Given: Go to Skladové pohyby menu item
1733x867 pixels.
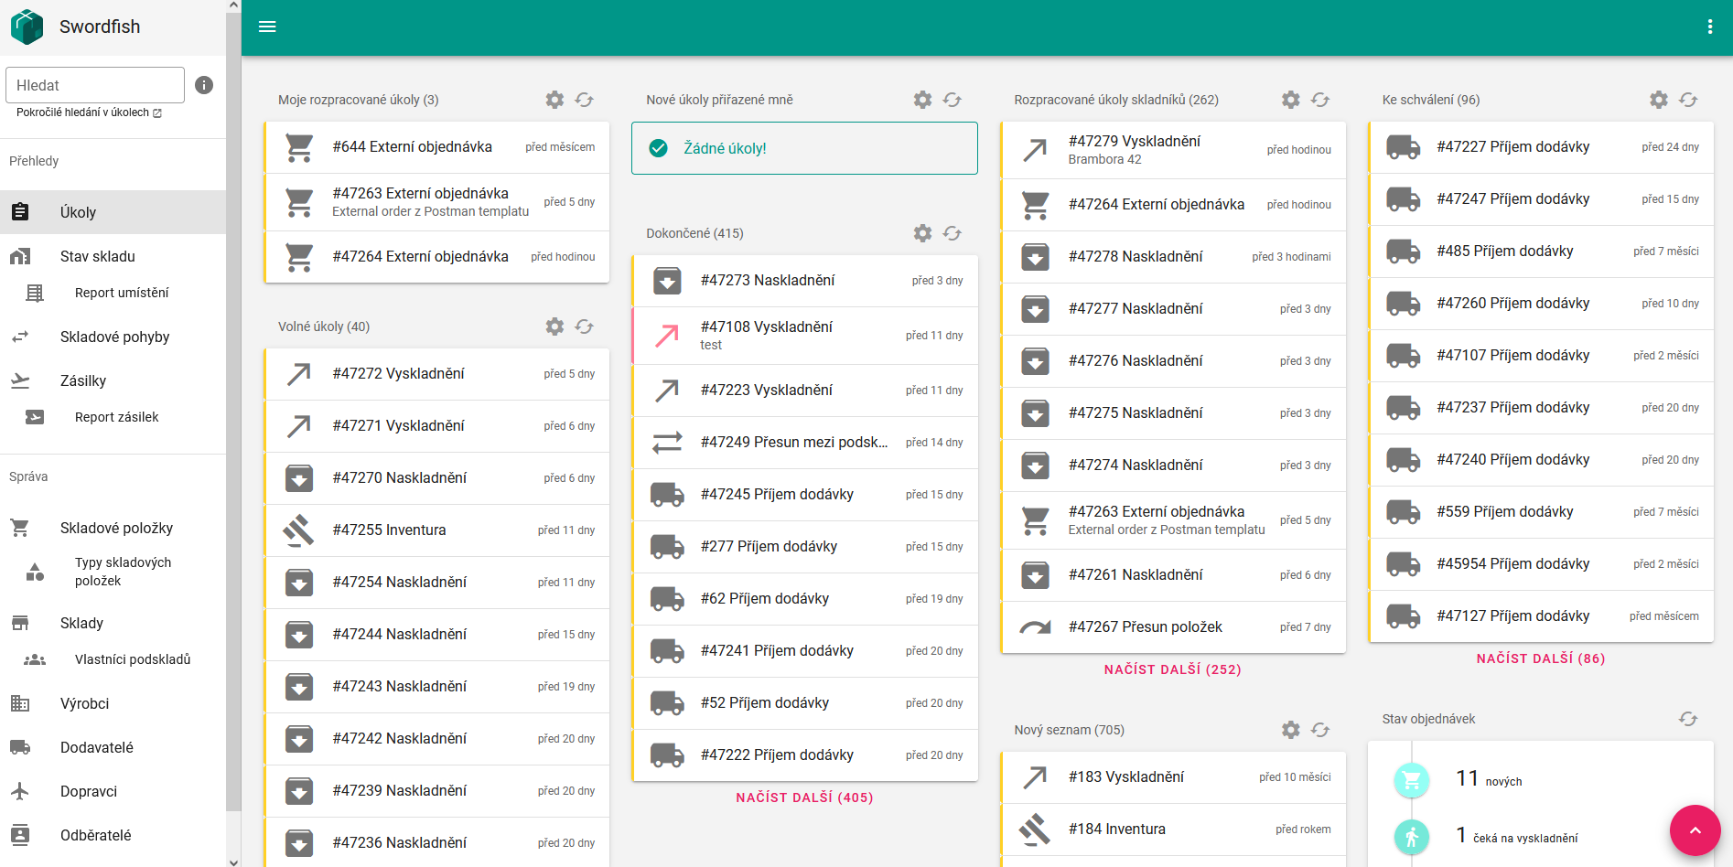Looking at the screenshot, I should click(114, 337).
